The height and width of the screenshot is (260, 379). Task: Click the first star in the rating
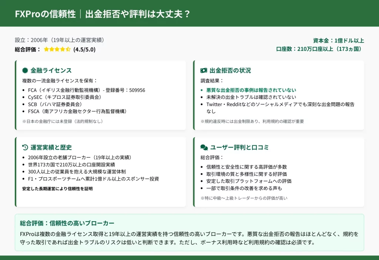tap(46, 49)
